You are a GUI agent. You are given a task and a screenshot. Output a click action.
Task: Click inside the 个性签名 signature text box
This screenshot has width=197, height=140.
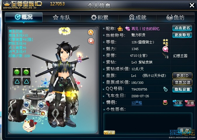click(148, 123)
